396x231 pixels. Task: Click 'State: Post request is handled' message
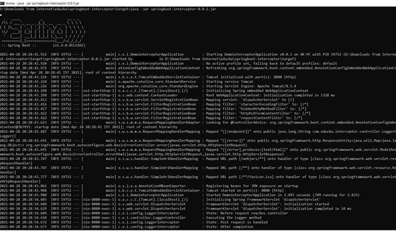click(x=237, y=222)
